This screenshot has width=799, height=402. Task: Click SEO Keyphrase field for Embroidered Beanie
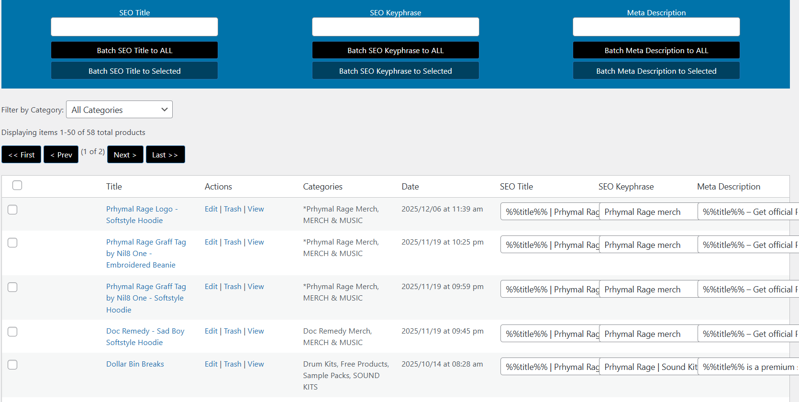pos(648,245)
